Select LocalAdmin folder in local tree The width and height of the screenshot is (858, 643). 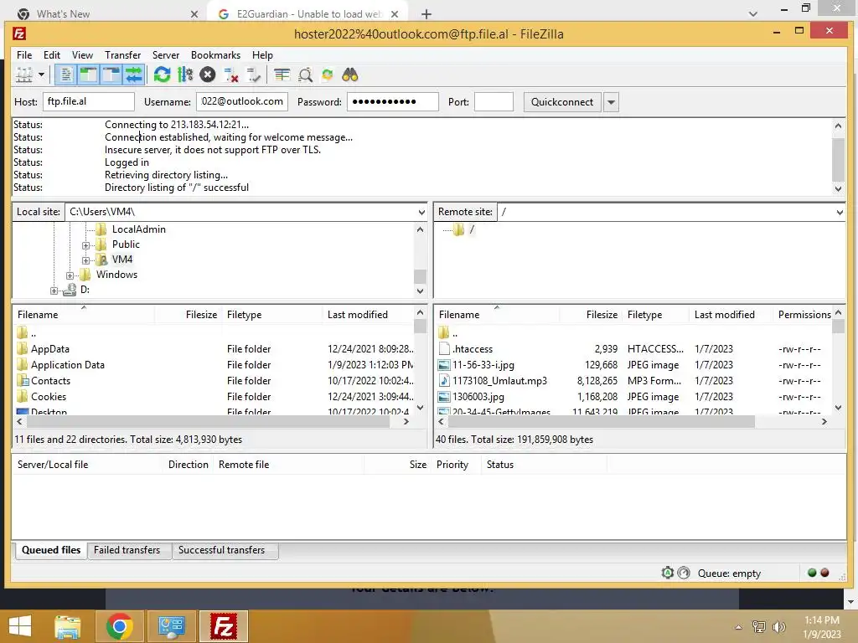click(x=138, y=229)
